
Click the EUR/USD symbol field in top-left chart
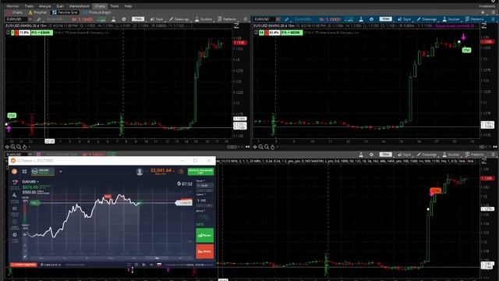coord(16,20)
